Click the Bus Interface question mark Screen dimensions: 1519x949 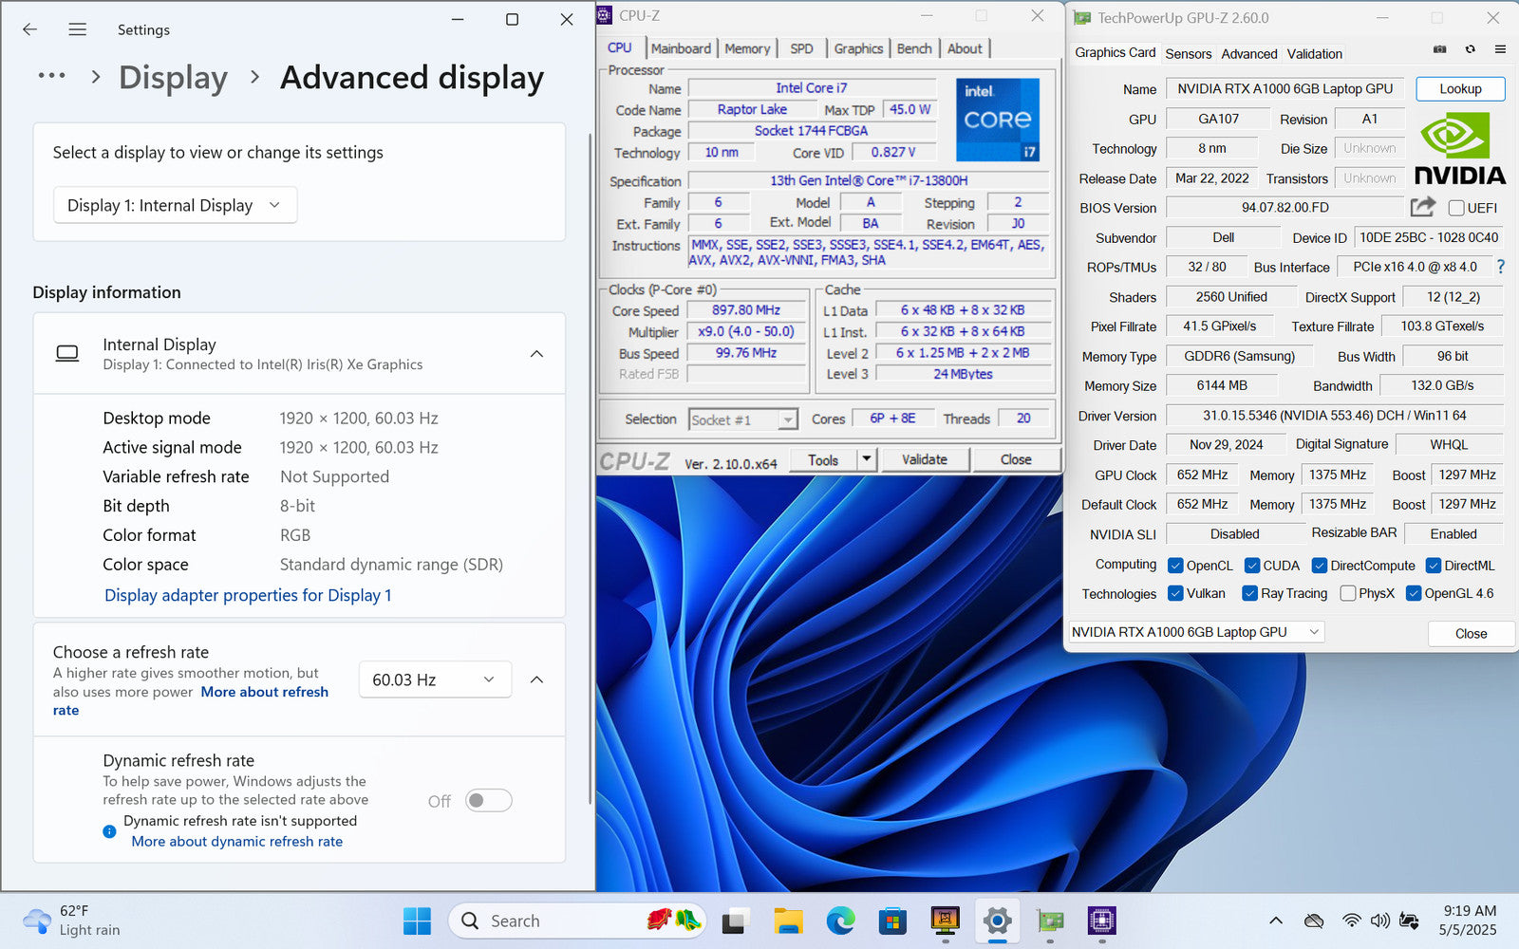click(x=1501, y=267)
